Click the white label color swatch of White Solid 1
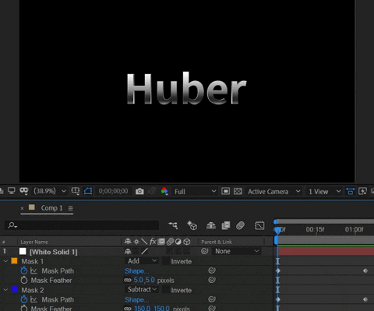Viewport: 374px width, 311px height. pos(23,251)
